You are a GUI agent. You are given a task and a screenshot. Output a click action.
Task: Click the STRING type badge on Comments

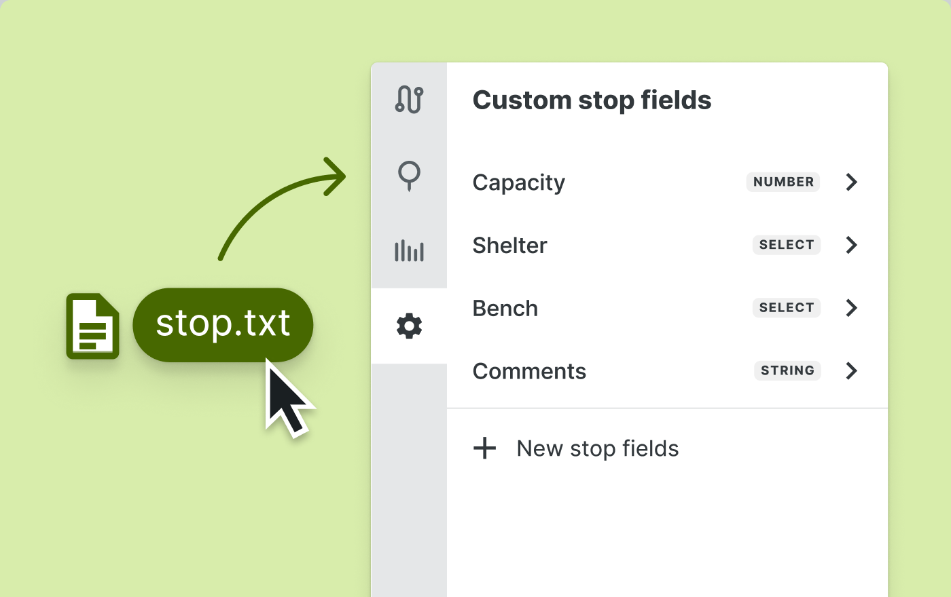(x=787, y=370)
